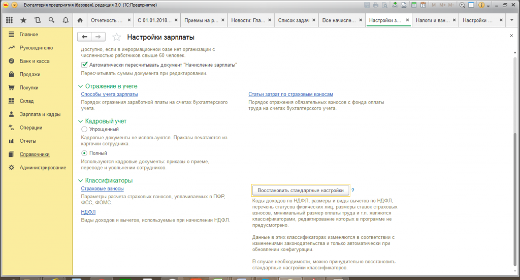Viewport: 520px width, 280px height.
Task: Click the search magnifier icon
Action: coord(51,20)
